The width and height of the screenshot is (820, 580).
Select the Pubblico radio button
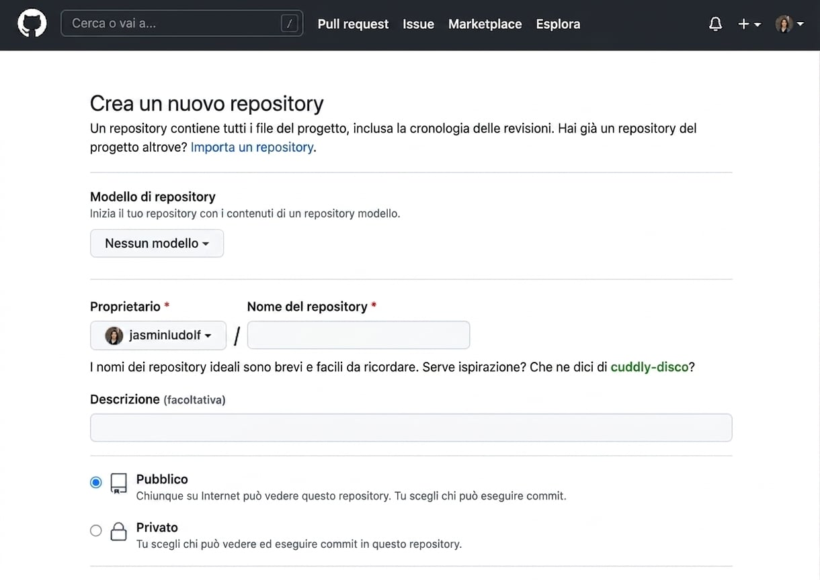[x=96, y=482]
